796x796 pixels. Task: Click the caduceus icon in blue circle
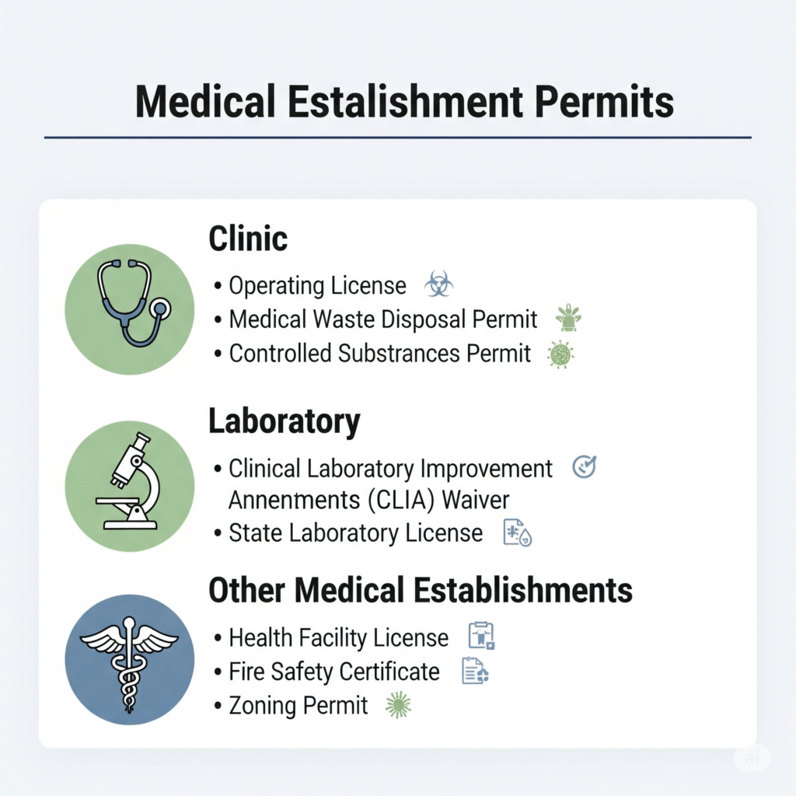(x=129, y=660)
